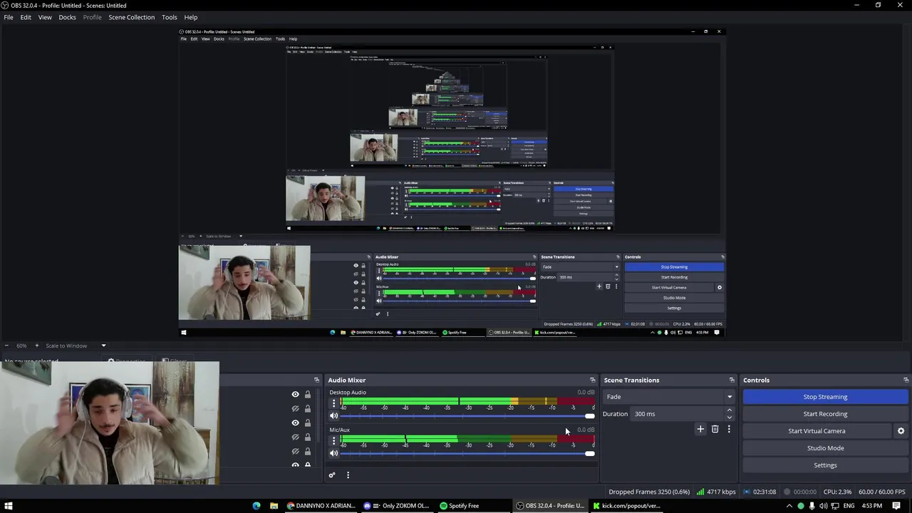Increase transition duration with up arrow

coord(729,410)
